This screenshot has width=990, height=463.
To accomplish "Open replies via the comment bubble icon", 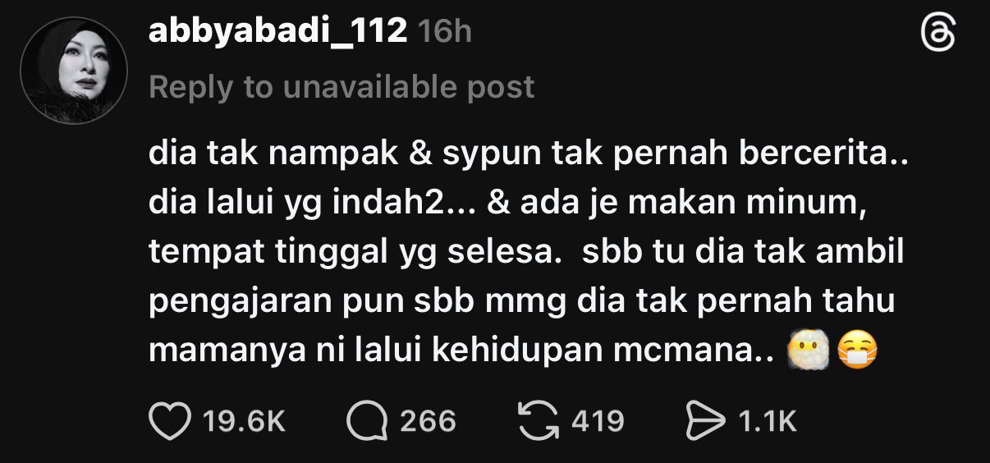I will [x=366, y=421].
